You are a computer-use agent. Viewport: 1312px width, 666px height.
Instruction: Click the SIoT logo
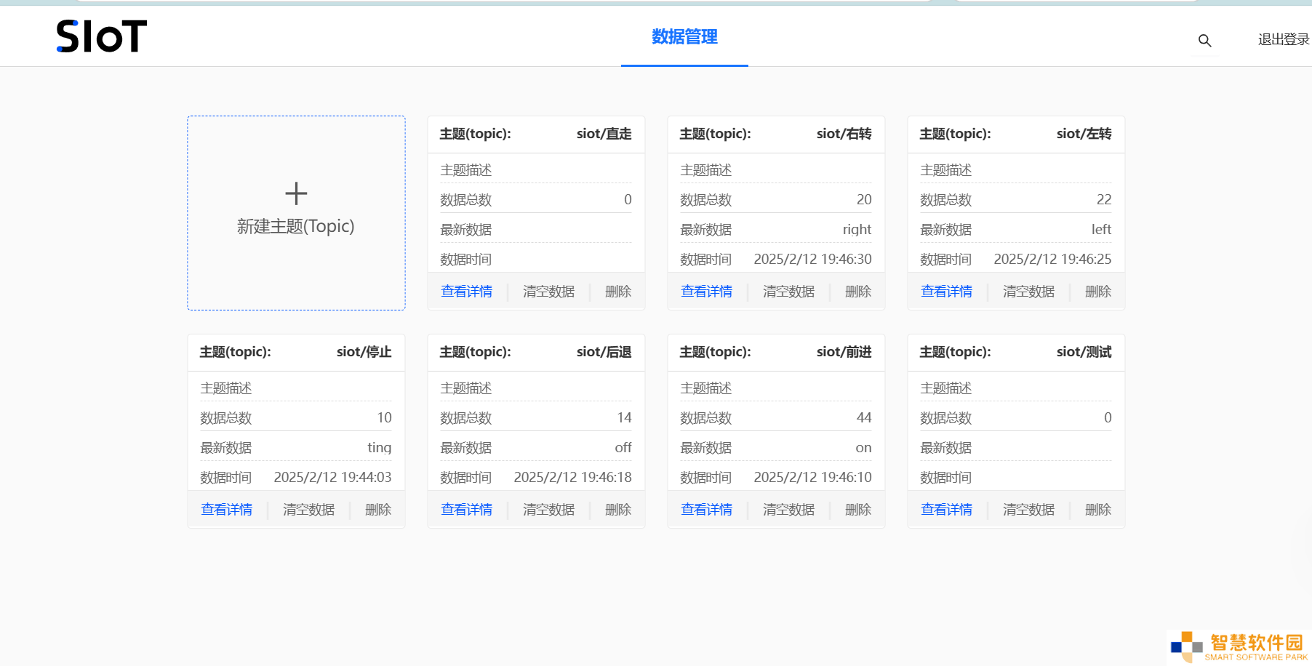(102, 36)
